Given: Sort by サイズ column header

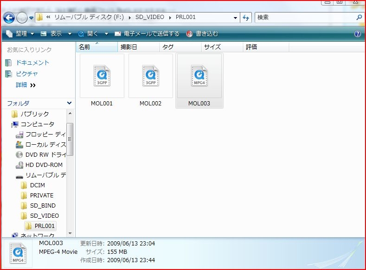Looking at the screenshot, I should [222, 47].
